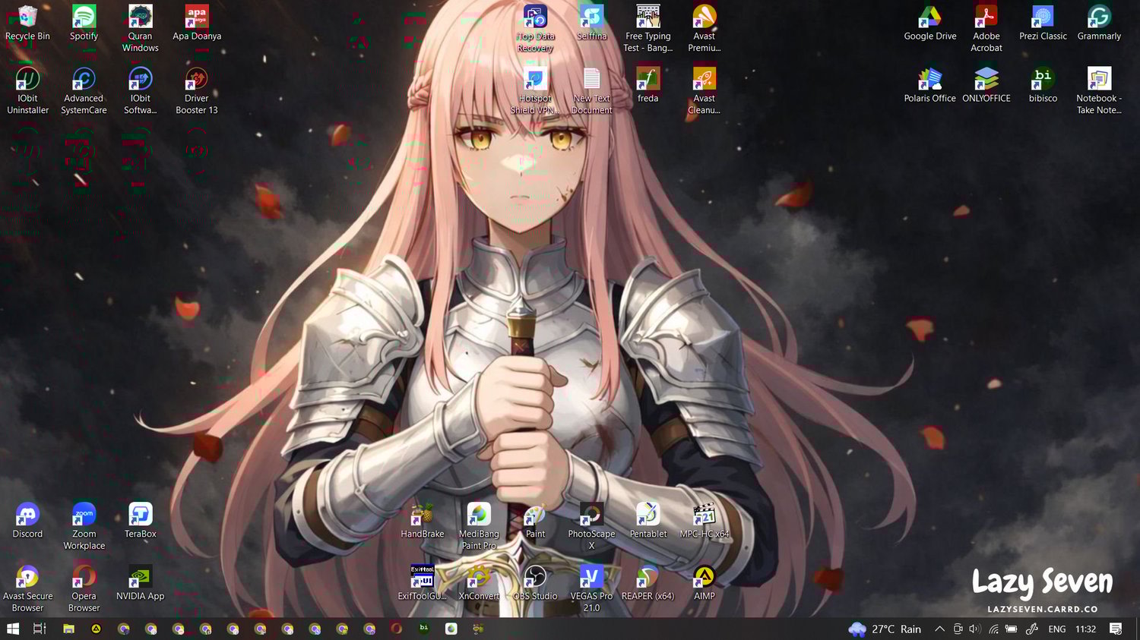Launch Spotify from the desktop

[84, 24]
